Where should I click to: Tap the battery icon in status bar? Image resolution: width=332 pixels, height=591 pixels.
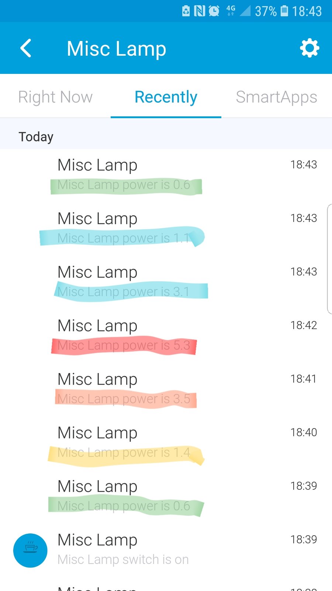(284, 11)
